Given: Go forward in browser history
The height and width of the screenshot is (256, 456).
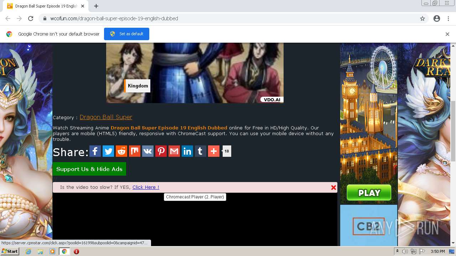Looking at the screenshot, I should [19, 18].
